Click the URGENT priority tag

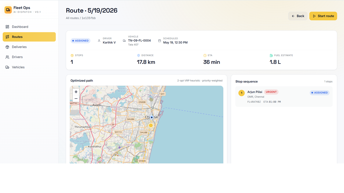(x=271, y=92)
